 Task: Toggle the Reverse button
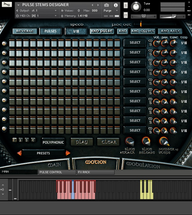(25, 31)
